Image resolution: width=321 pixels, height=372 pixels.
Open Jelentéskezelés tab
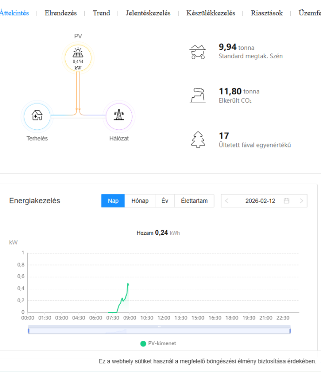click(148, 13)
